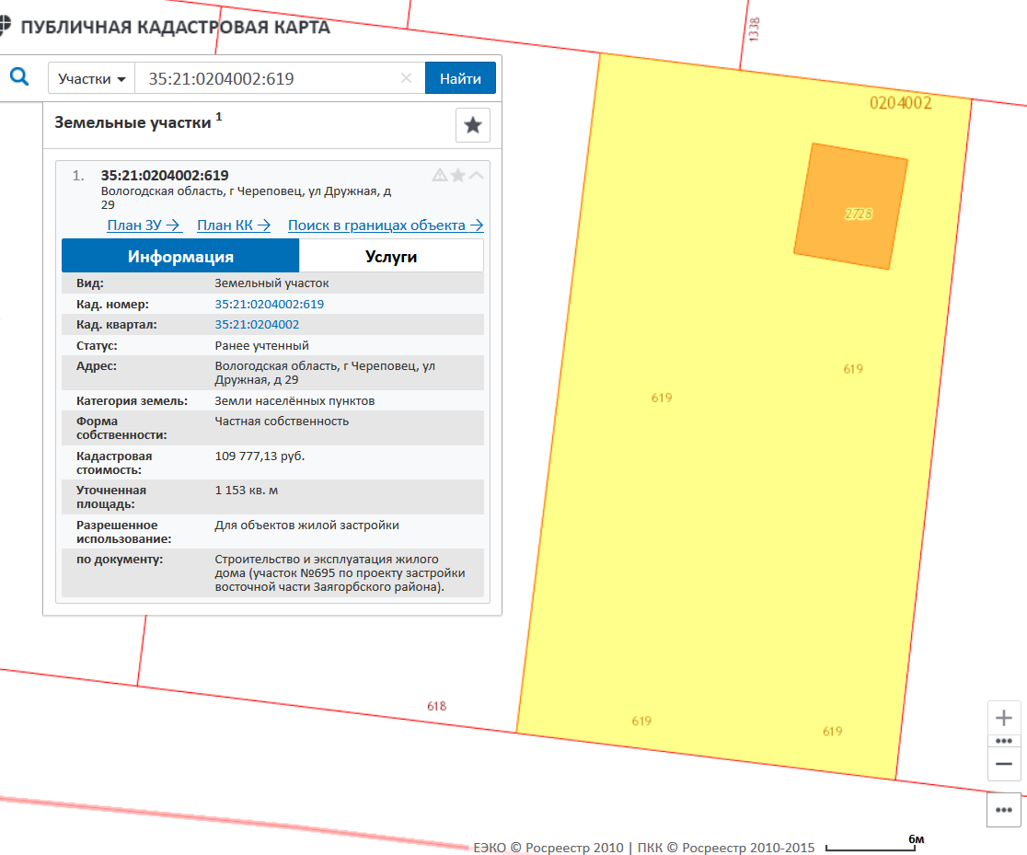Clear the search field with the X

coord(406,78)
